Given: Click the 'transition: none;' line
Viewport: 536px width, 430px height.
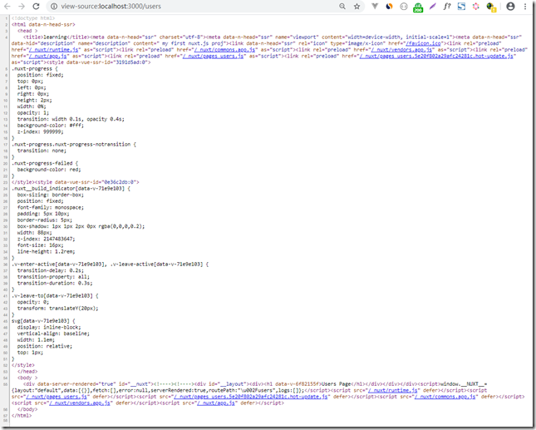Looking at the screenshot, I should click(x=42, y=151).
